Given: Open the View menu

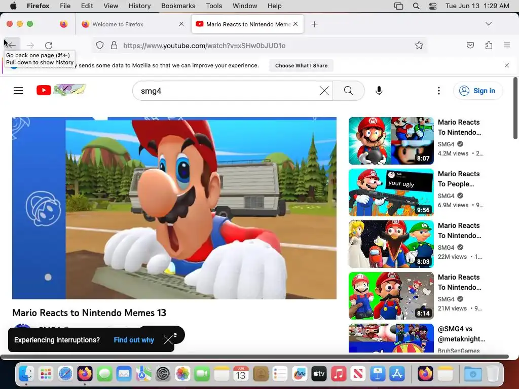Looking at the screenshot, I should point(110,6).
